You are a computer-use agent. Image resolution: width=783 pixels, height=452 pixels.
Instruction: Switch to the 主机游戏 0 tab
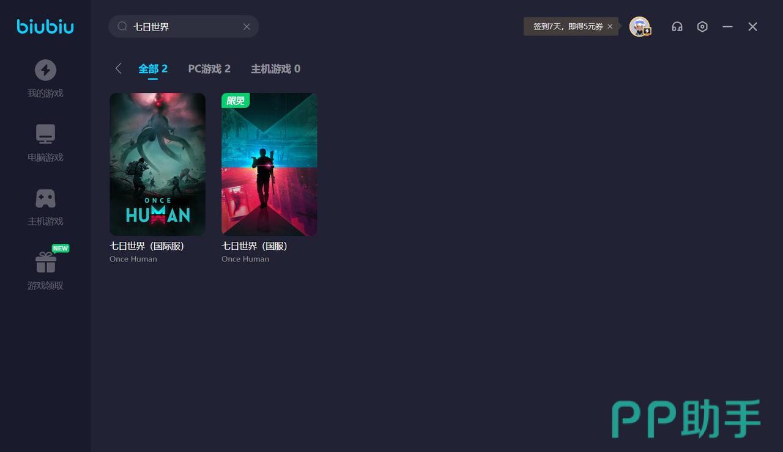pos(275,69)
